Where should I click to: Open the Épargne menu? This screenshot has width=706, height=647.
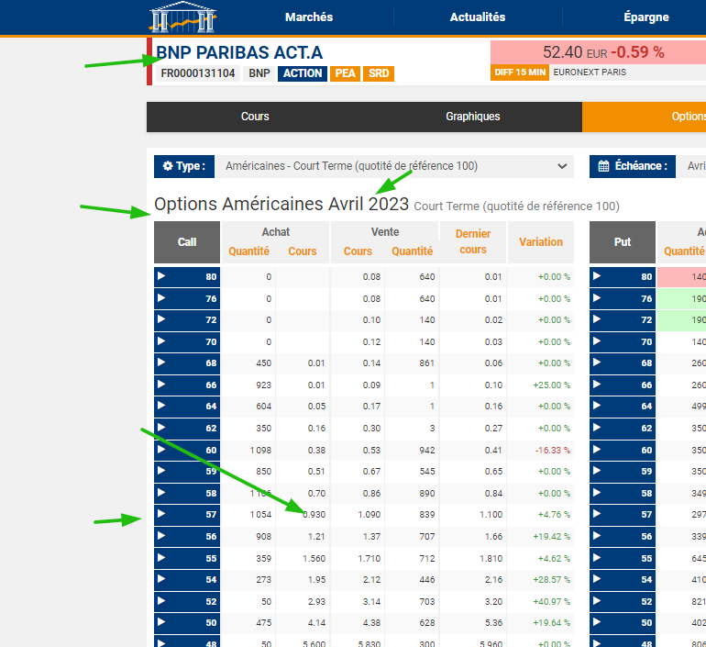coord(645,17)
